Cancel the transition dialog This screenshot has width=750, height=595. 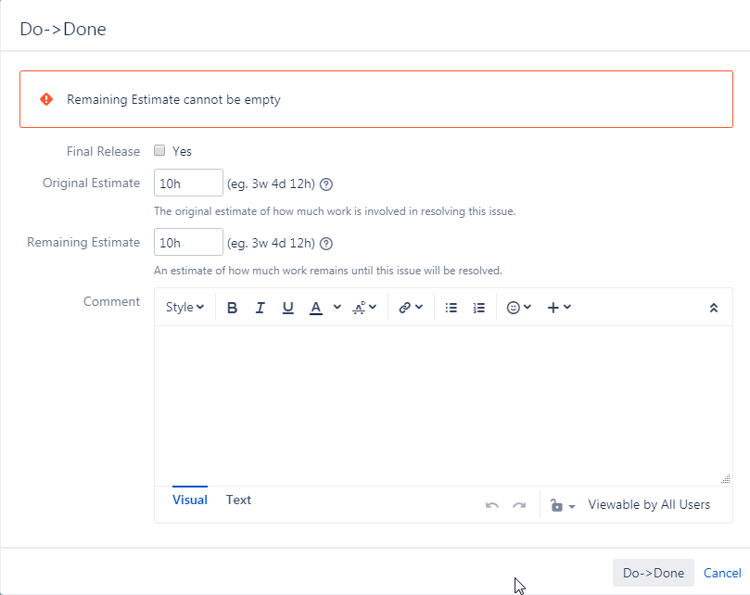(722, 573)
